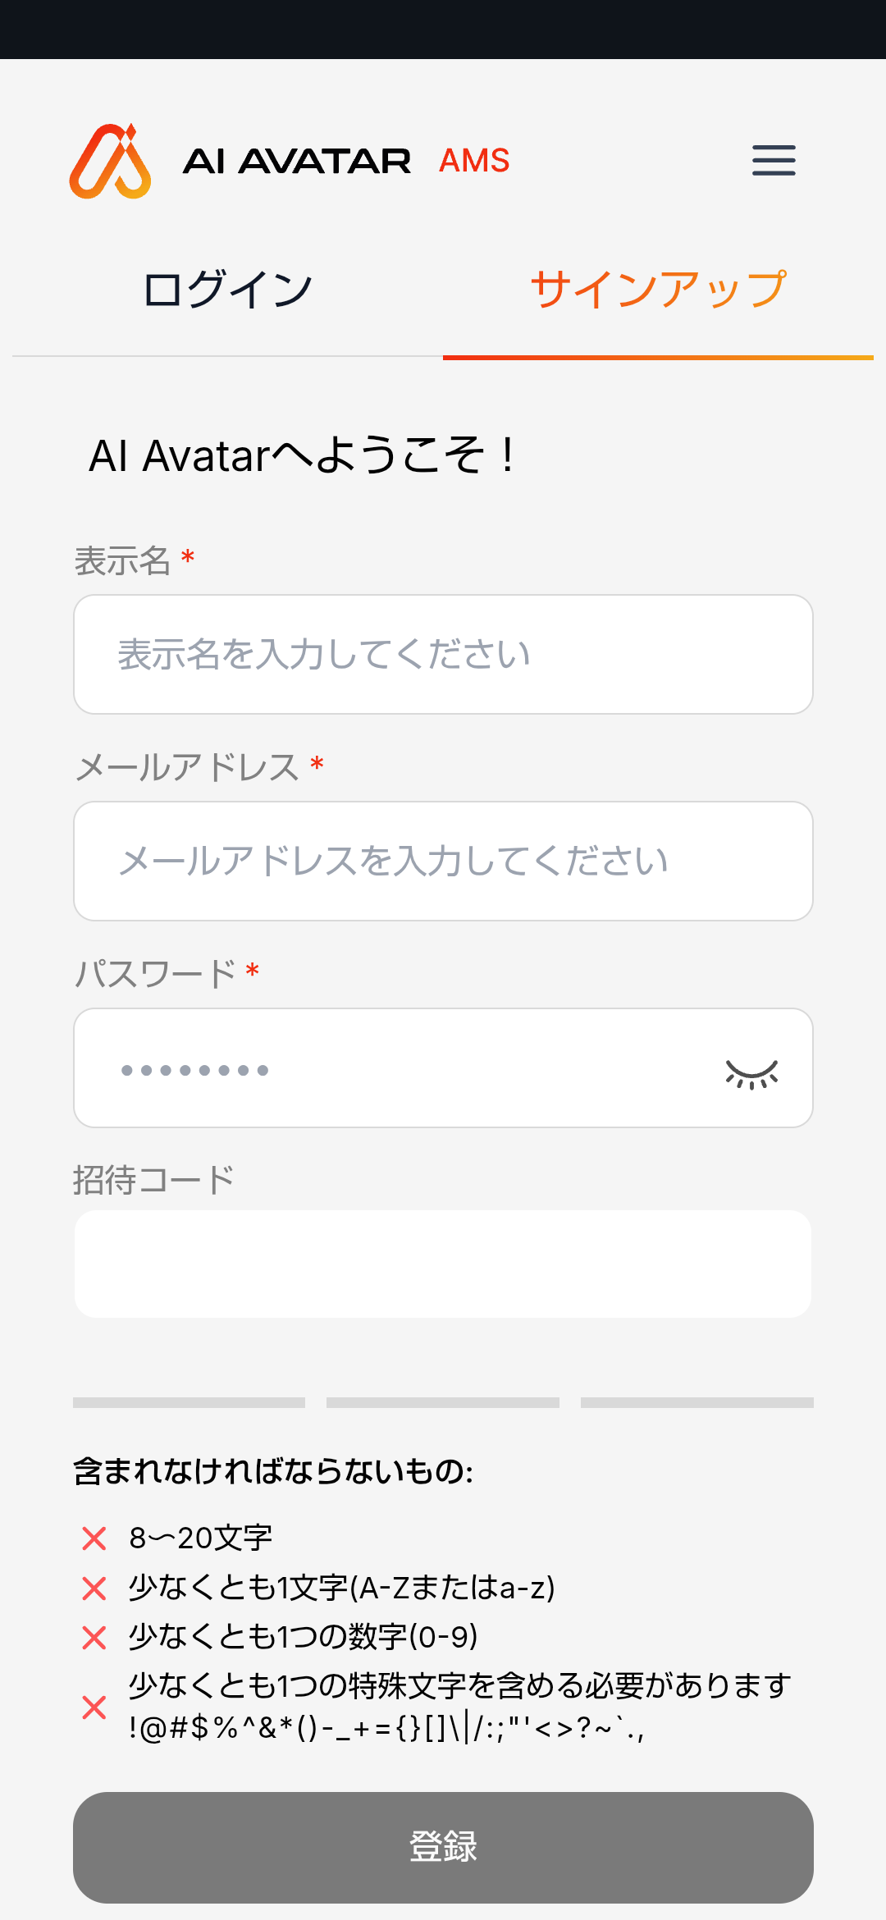
Task: Click the AMS label in header
Action: 474,161
